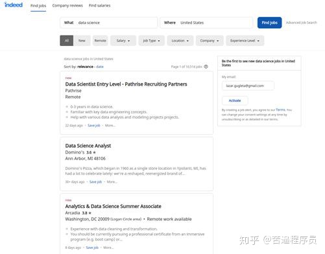
Task: Save the Pathrise job
Action: point(94,126)
